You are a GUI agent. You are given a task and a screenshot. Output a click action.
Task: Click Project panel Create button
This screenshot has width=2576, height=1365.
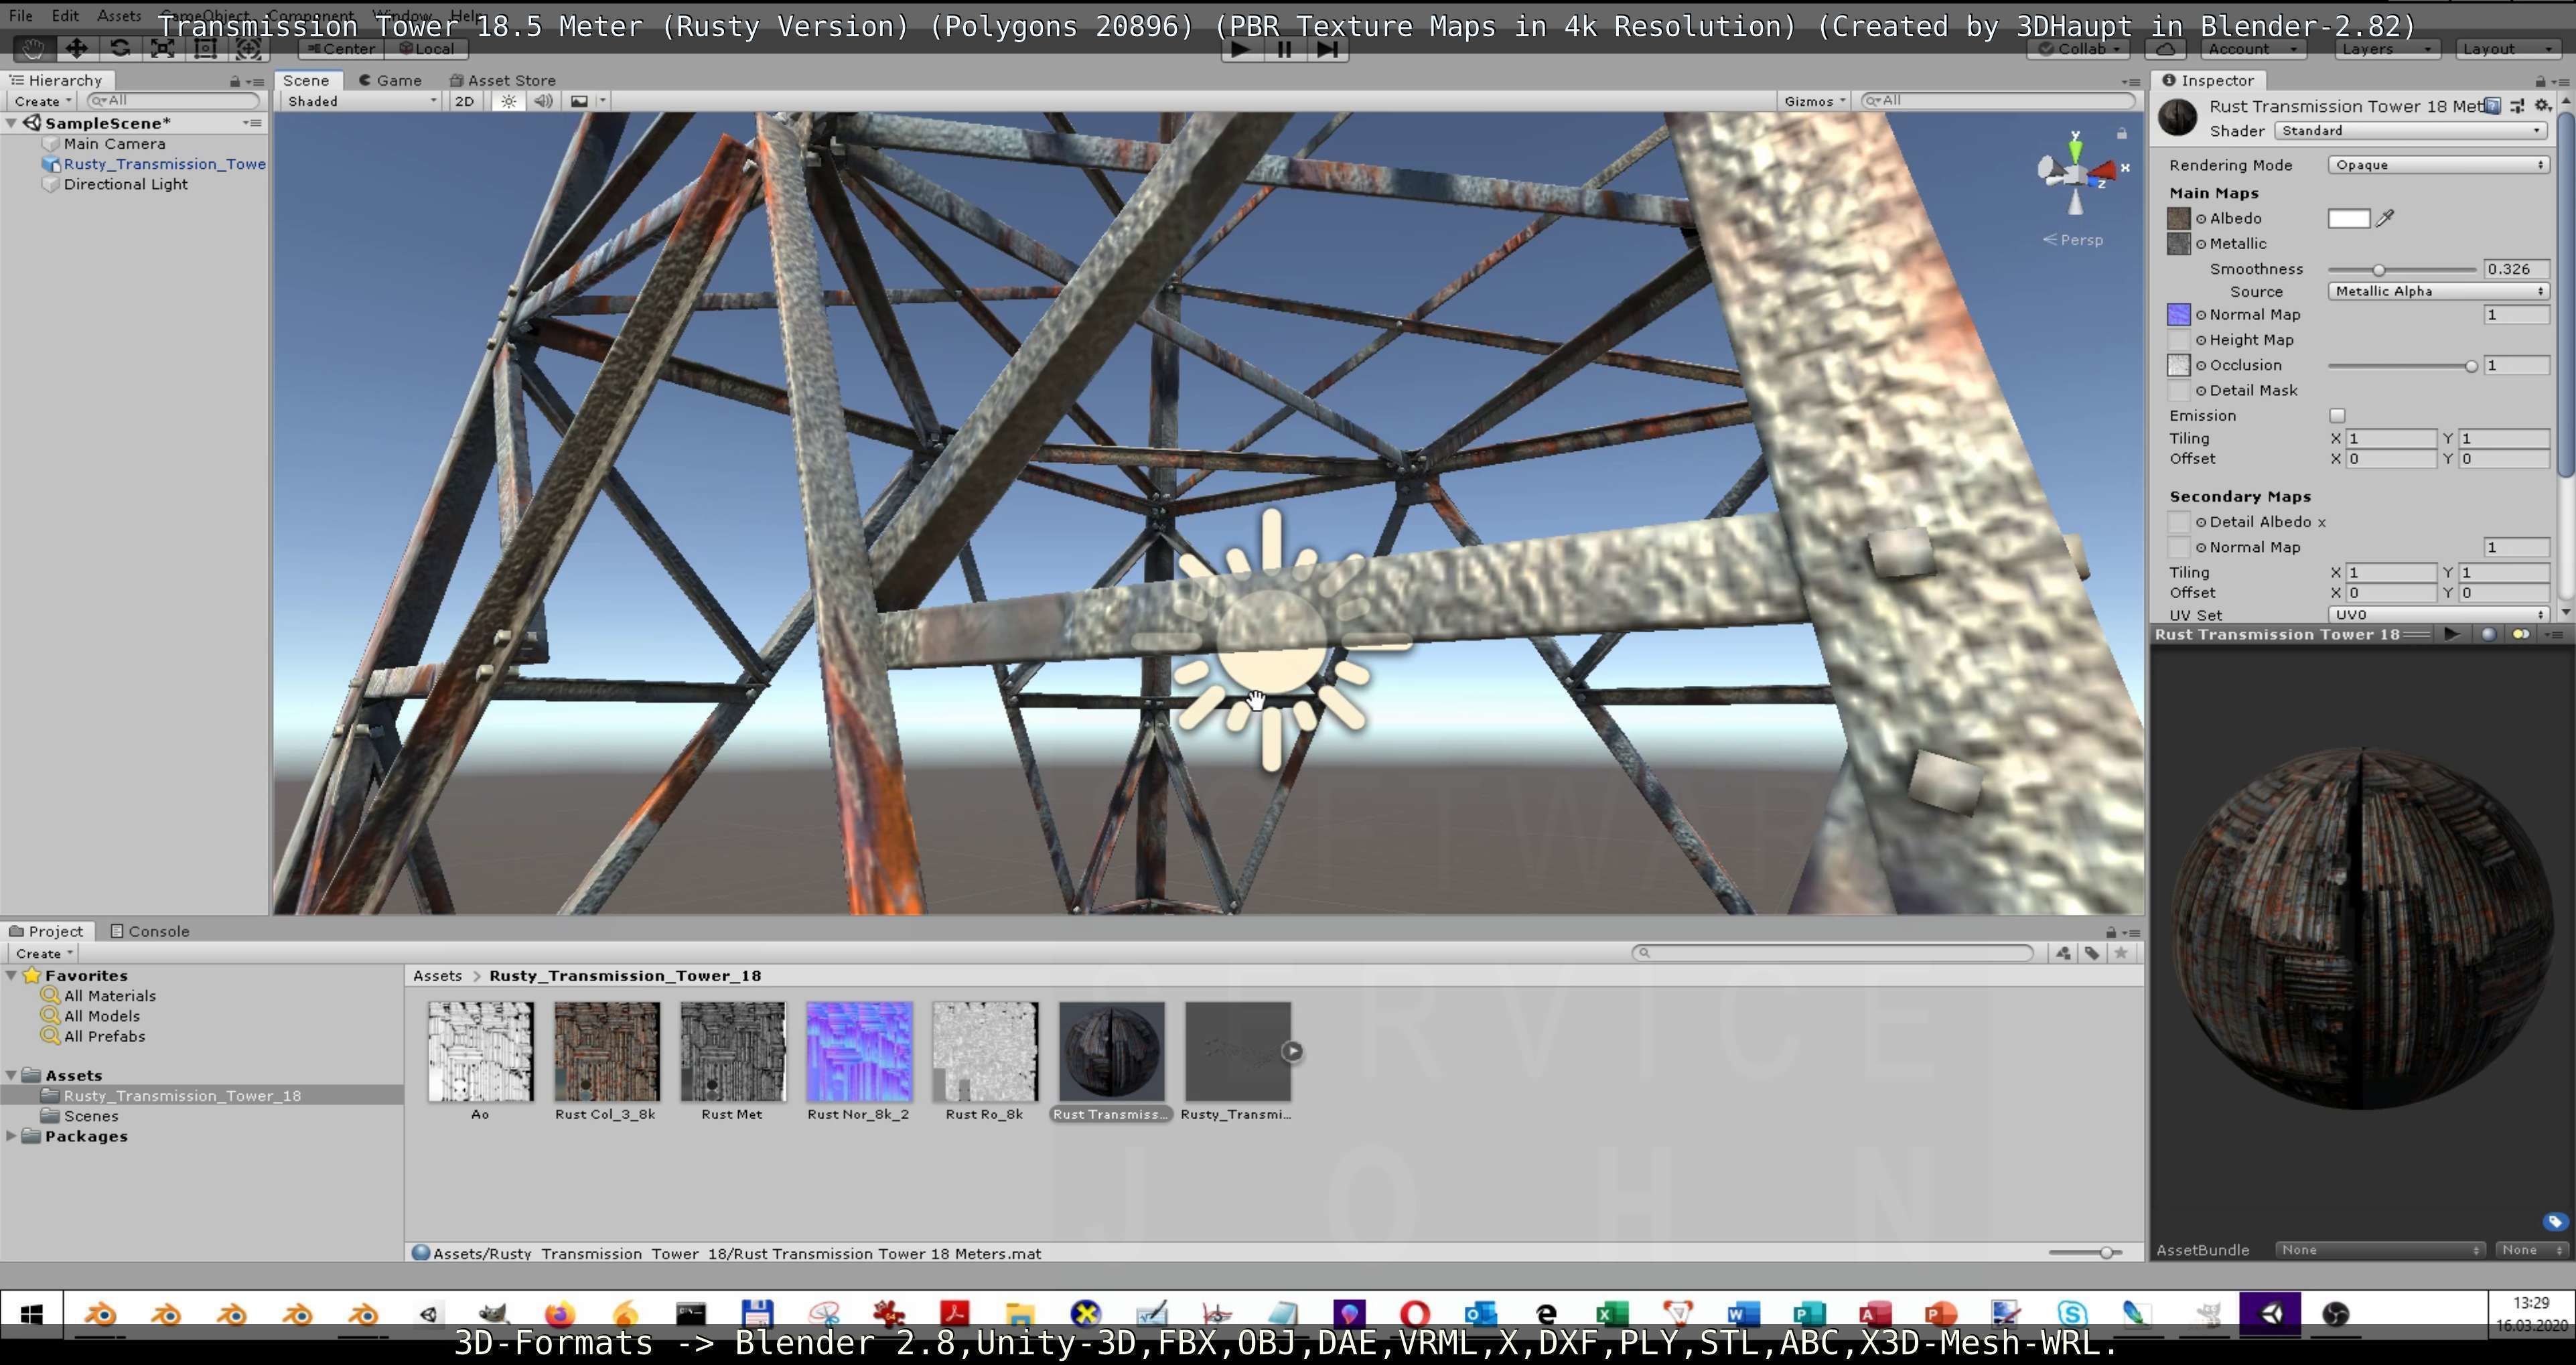[43, 953]
